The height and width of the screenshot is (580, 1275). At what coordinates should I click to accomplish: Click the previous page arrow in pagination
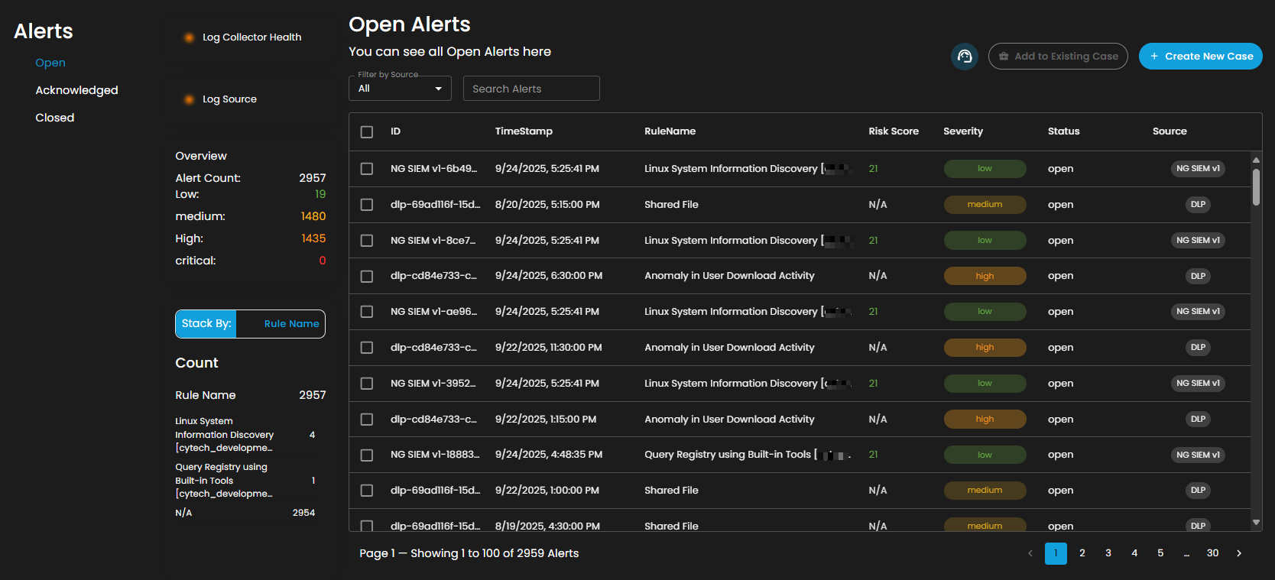1030,553
